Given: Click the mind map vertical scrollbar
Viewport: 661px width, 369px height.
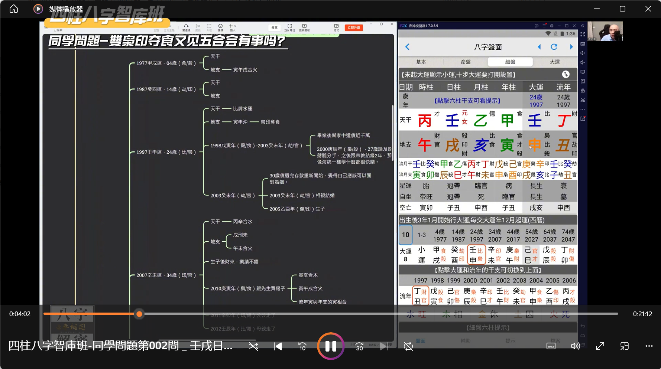Looking at the screenshot, I should [x=393, y=133].
